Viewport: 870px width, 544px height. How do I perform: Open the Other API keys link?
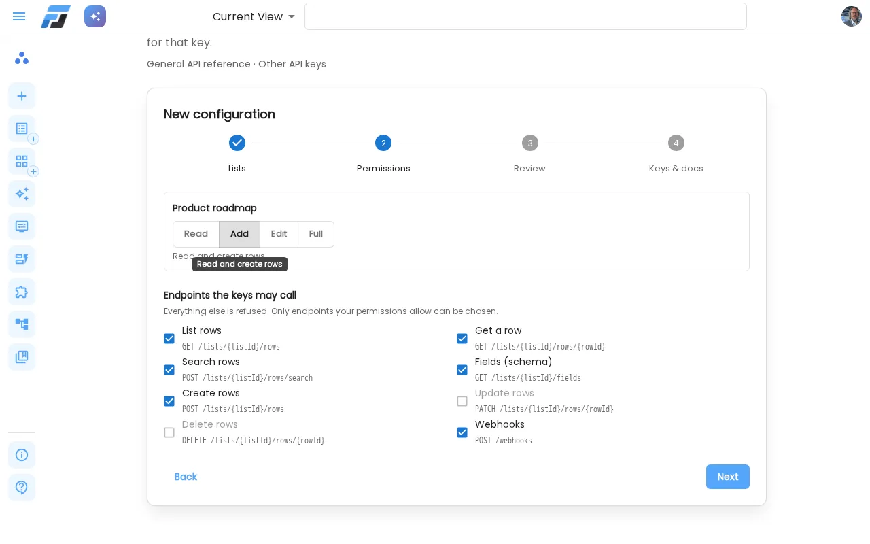coord(292,64)
